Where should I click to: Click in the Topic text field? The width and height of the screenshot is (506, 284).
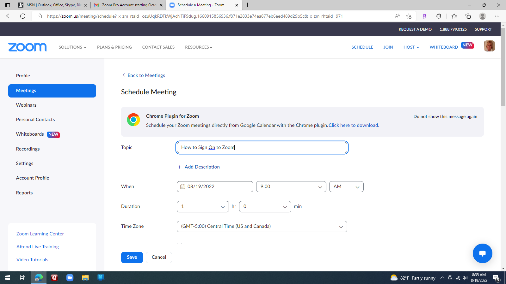262,148
